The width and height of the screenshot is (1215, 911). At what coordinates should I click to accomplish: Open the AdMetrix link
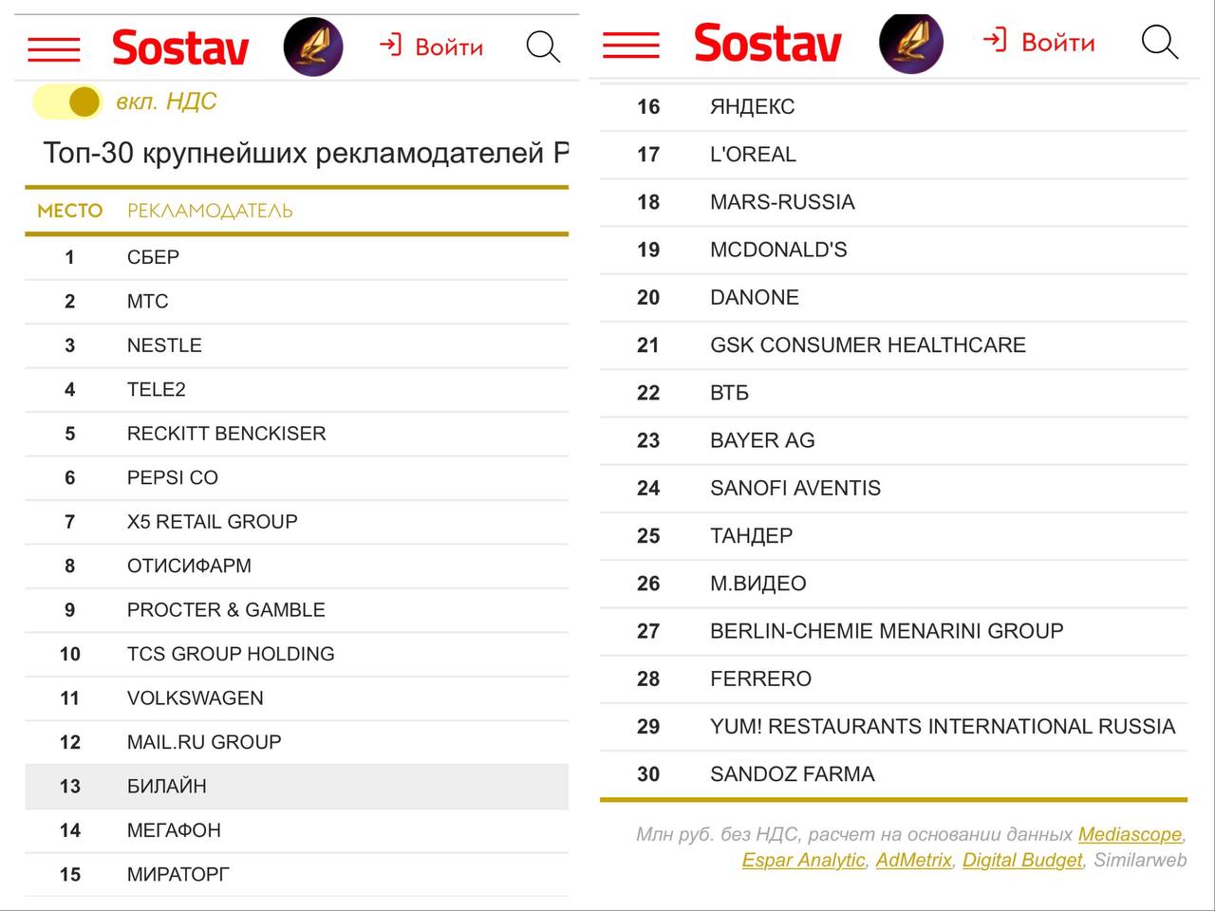pyautogui.click(x=913, y=860)
